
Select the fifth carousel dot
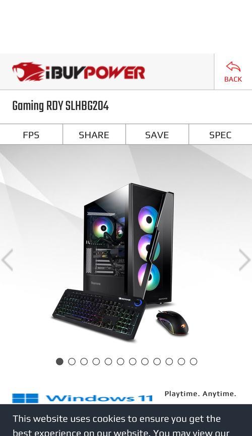point(108,361)
